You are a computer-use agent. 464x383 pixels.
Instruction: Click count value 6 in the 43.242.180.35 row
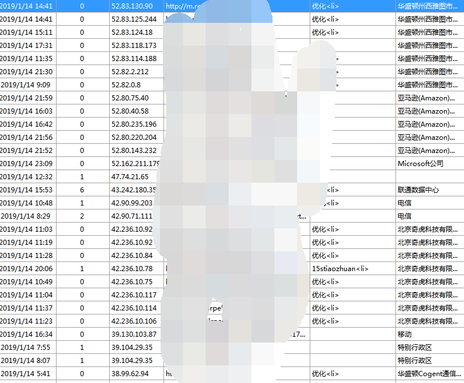click(82, 190)
